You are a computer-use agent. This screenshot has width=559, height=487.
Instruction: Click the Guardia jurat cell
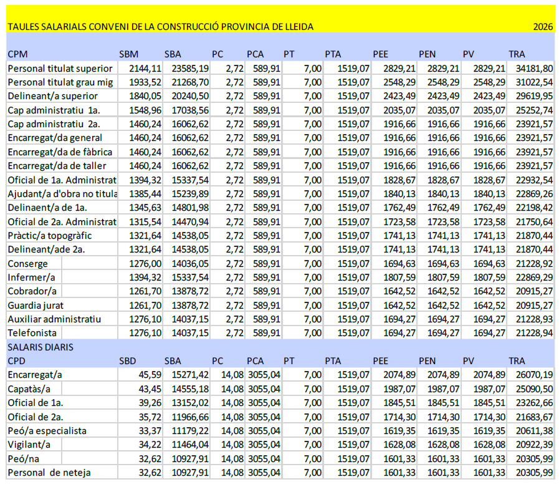(x=36, y=306)
